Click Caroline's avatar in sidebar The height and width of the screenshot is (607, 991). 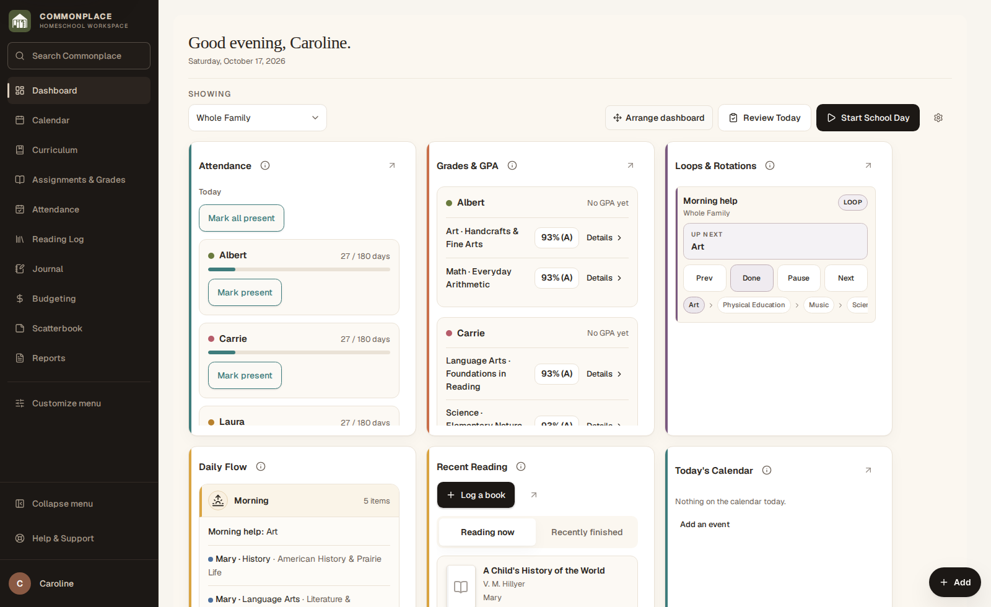tap(20, 583)
